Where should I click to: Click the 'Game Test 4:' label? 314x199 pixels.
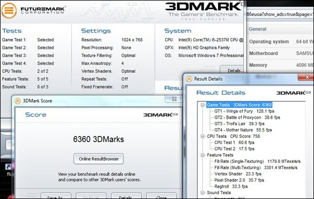[15, 63]
